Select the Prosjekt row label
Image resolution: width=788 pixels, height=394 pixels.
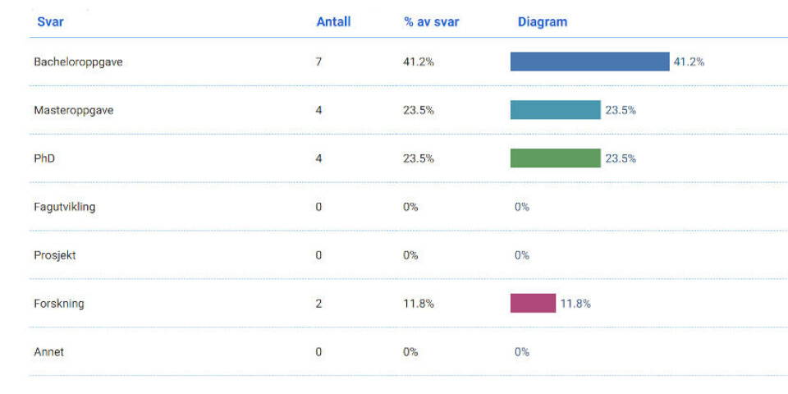point(55,255)
